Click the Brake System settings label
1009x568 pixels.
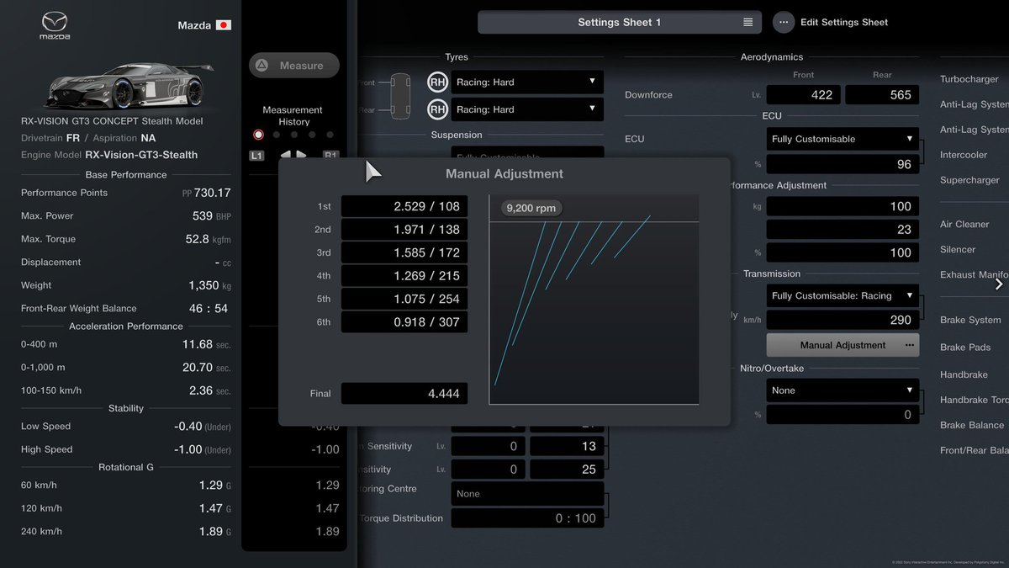(x=970, y=320)
